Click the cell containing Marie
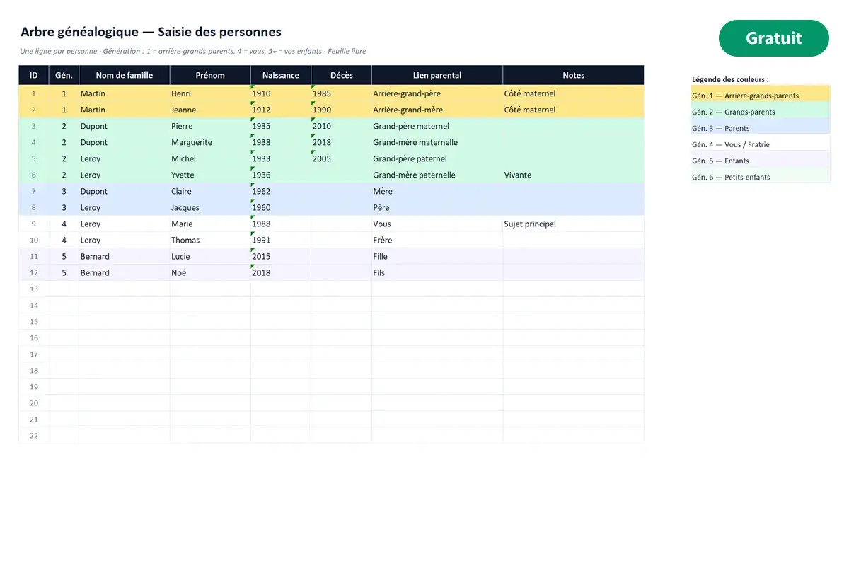Viewport: 849px width, 566px height. [210, 224]
